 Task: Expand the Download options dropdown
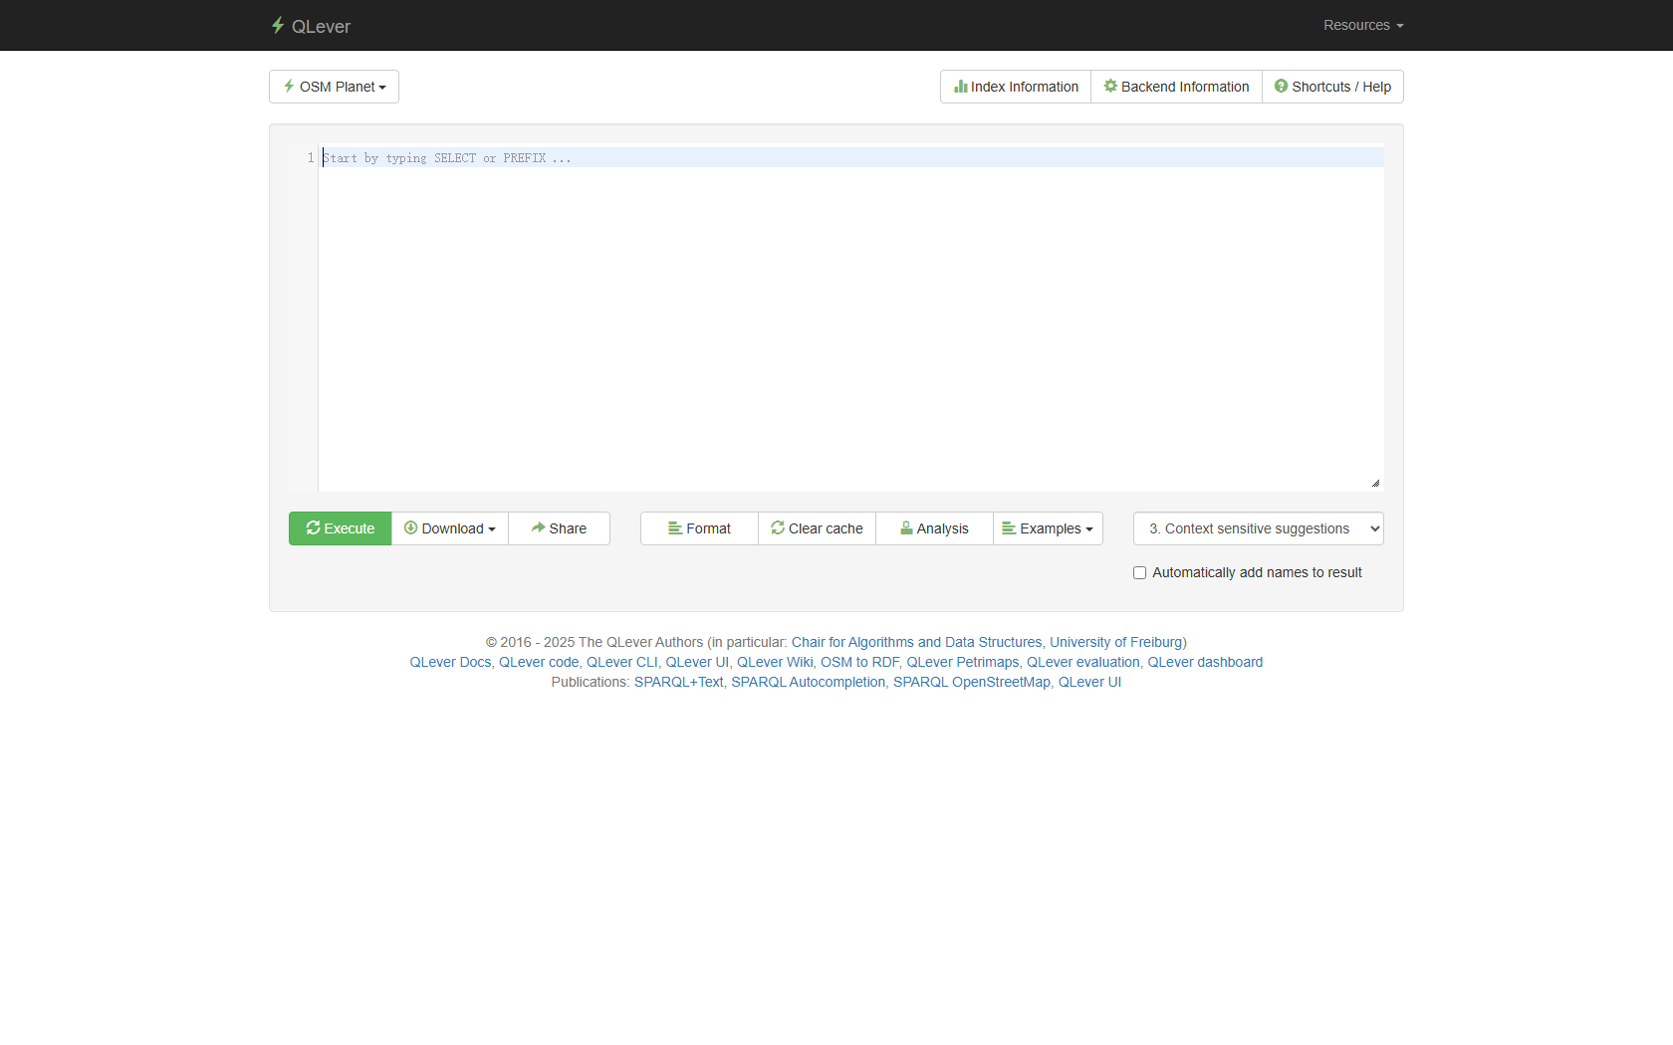click(x=450, y=528)
